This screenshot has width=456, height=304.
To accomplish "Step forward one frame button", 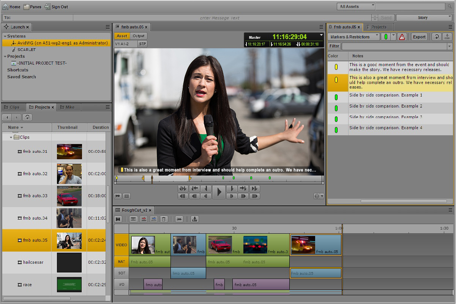I will (232, 196).
